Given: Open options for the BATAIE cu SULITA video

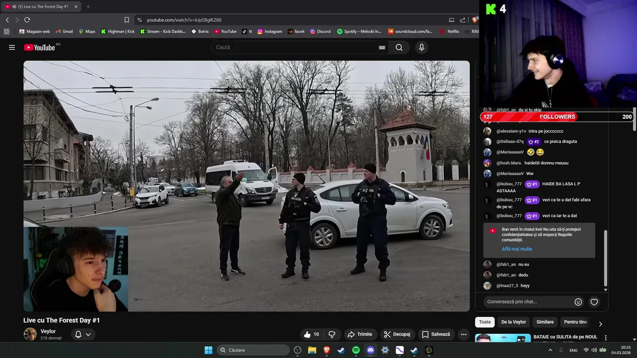Looking at the screenshot, I should [606, 338].
